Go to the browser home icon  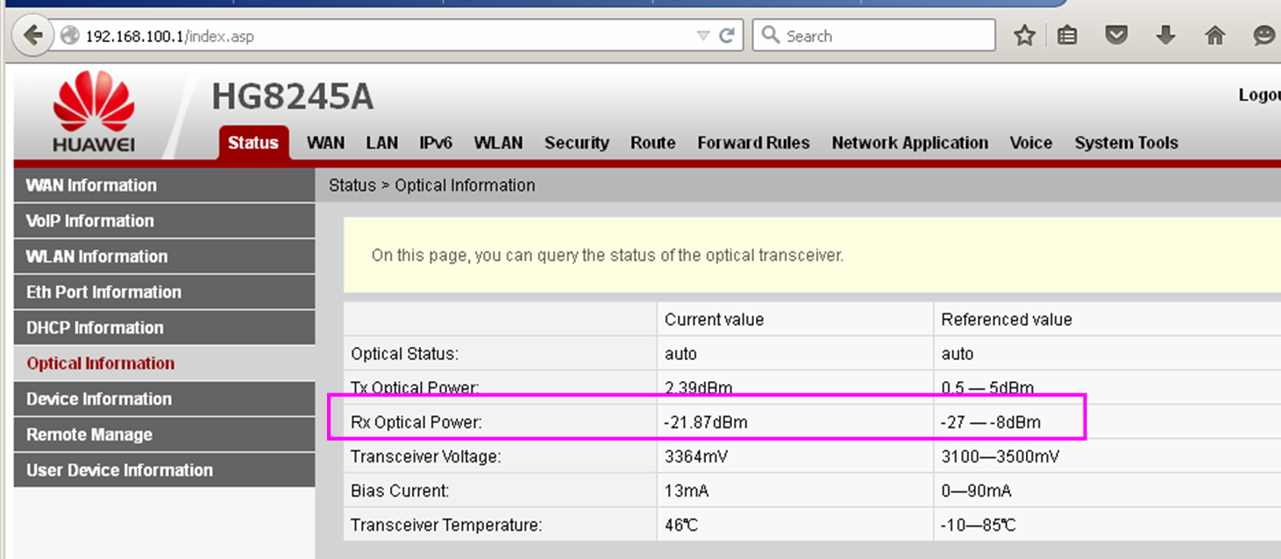[x=1214, y=36]
